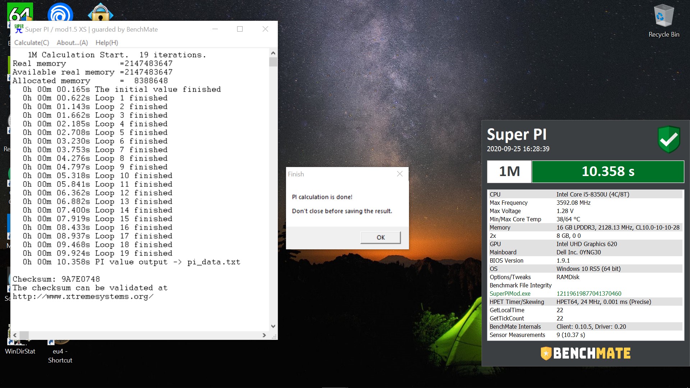Viewport: 690px width, 388px height.
Task: Click the horizontal scrollbar thumb in Super PI
Action: click(24, 335)
